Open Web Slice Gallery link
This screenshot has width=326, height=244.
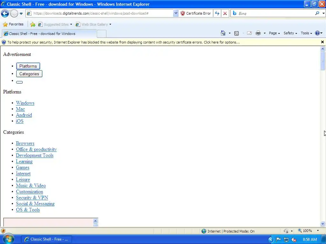coord(92,24)
